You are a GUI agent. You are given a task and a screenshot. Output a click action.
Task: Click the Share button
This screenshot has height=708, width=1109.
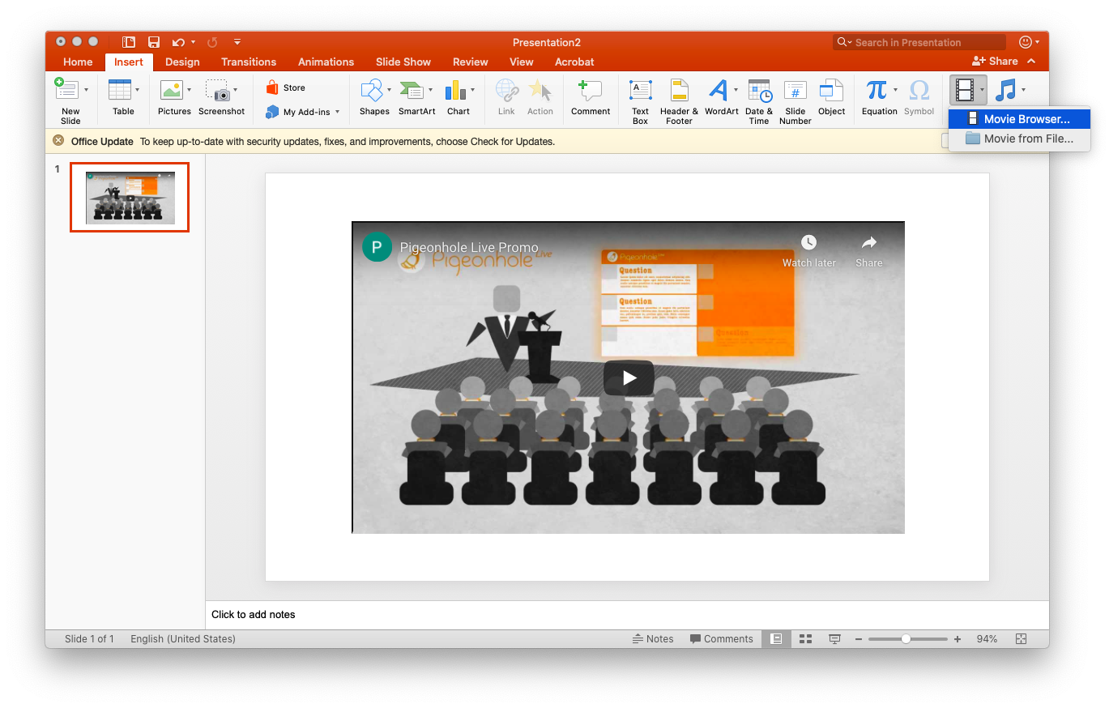995,61
